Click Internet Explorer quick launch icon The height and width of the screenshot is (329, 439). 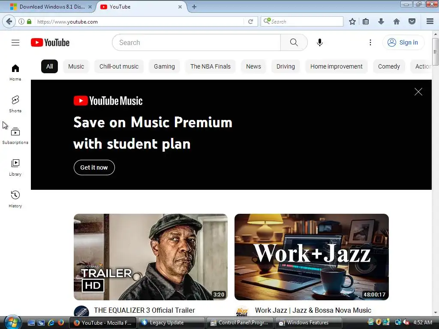click(51, 323)
